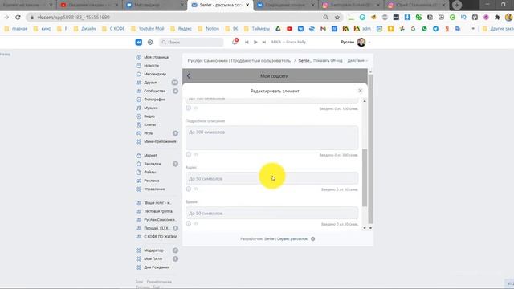This screenshot has height=289, width=514.
Task: Expand the Действия dropdown
Action: pyautogui.click(x=357, y=61)
